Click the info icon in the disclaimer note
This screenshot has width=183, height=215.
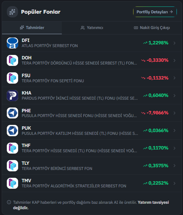(9, 202)
